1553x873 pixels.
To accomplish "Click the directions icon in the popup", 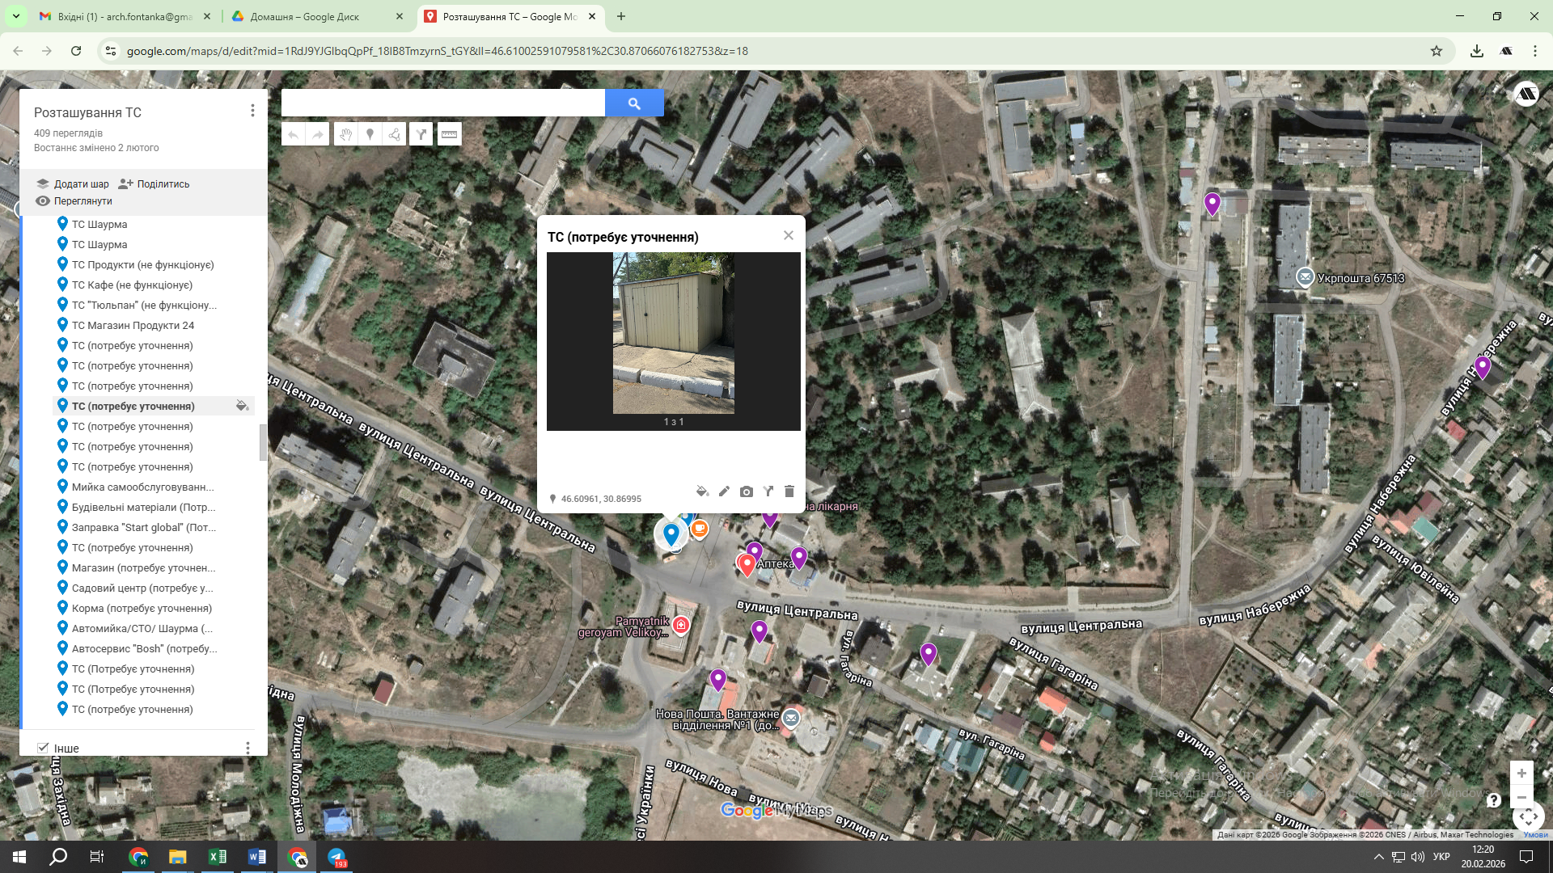I will click(x=768, y=491).
